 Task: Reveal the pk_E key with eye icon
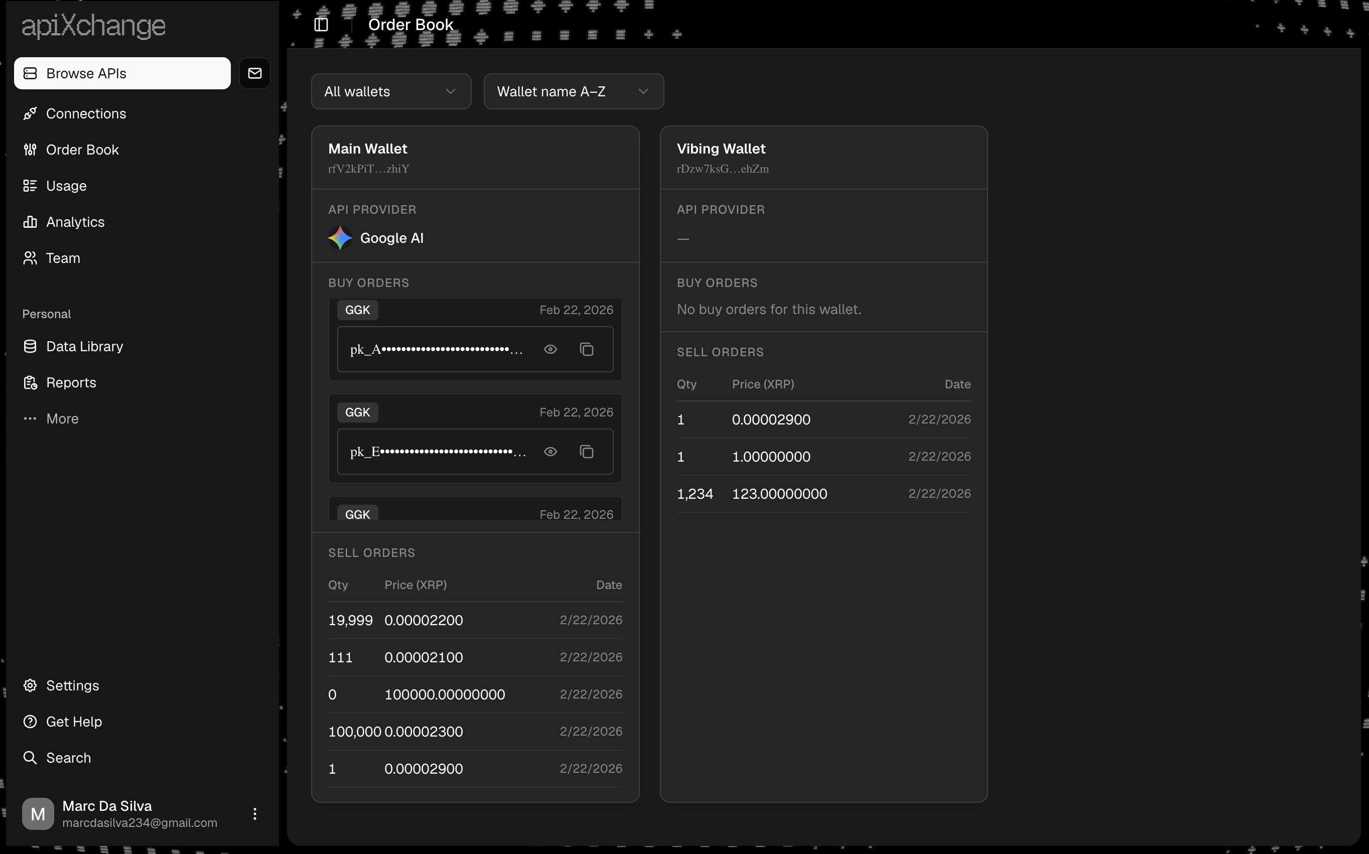click(x=550, y=452)
